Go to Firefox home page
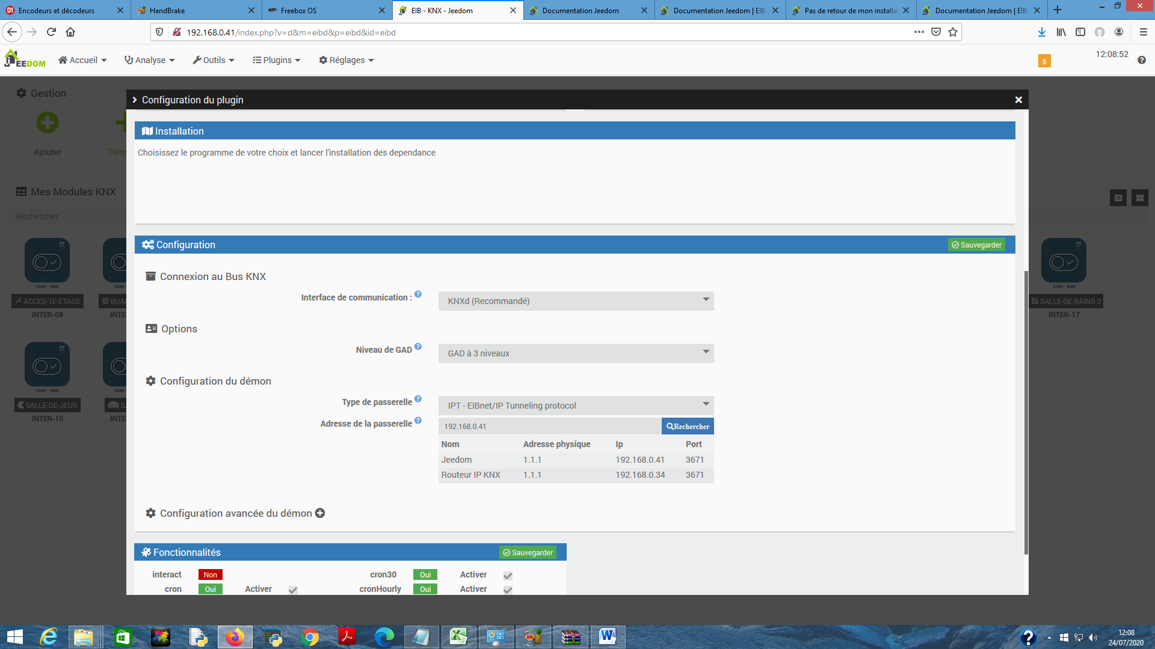The height and width of the screenshot is (649, 1155). [x=70, y=32]
